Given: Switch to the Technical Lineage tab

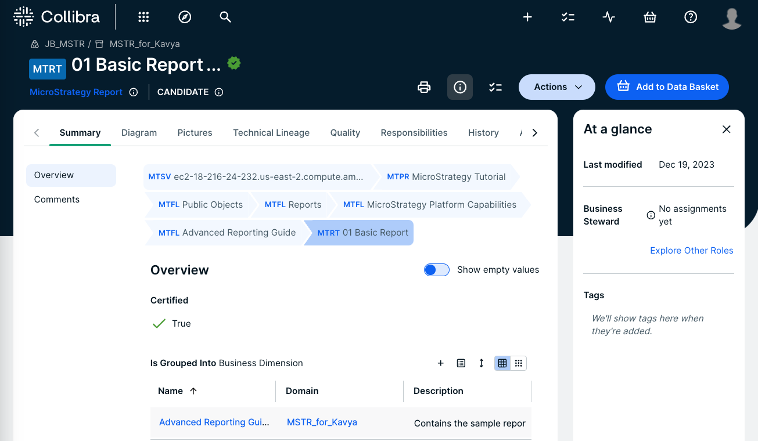Looking at the screenshot, I should click(271, 133).
